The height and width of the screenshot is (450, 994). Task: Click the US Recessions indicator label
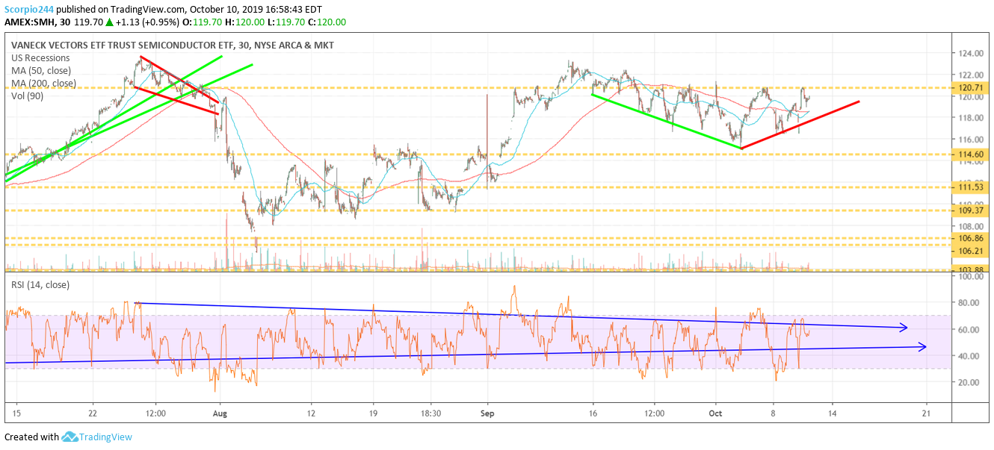point(41,57)
